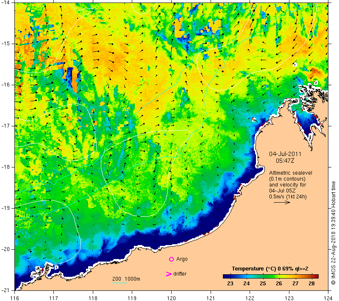Click the latitude axis label '-21'
Screen dimensions: 339x301
click(x=6, y=290)
